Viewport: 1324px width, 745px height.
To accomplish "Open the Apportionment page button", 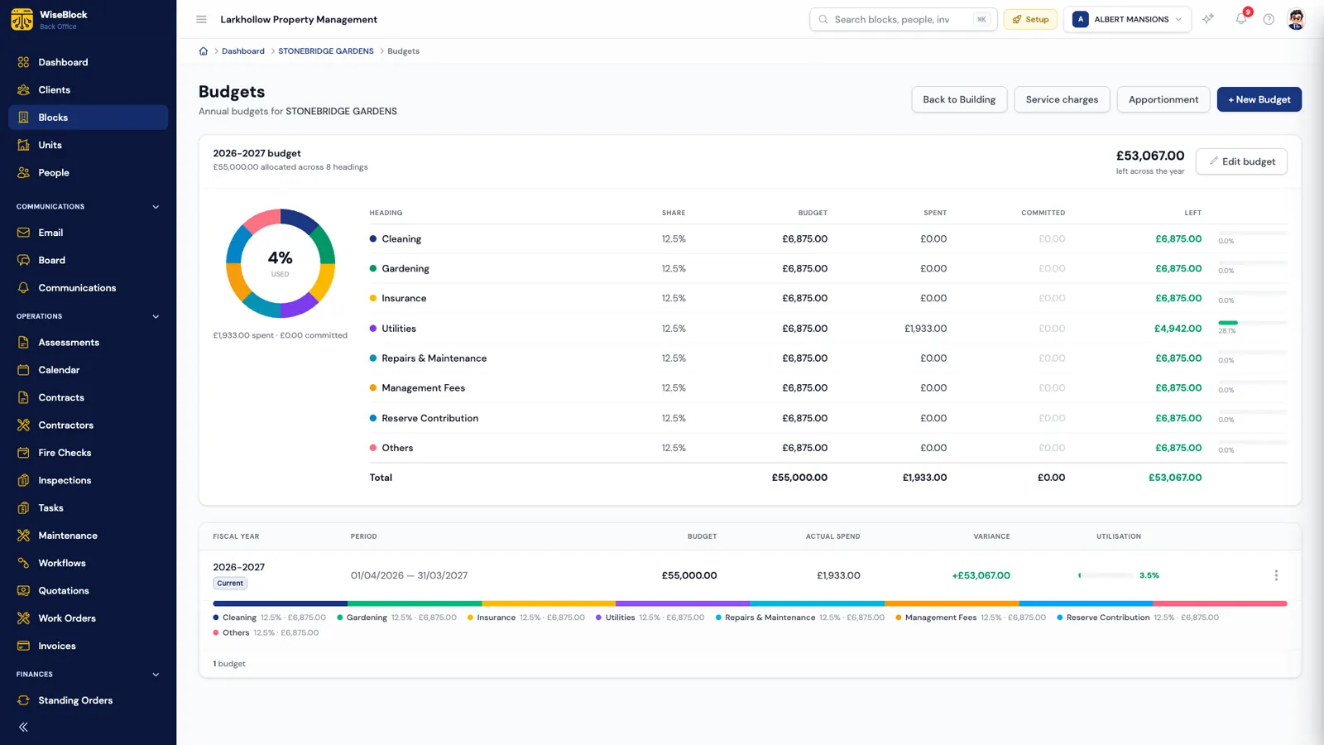I will point(1163,99).
